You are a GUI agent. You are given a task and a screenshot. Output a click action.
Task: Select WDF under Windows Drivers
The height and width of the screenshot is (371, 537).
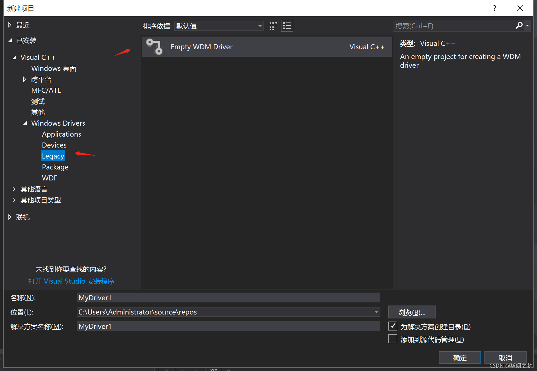pos(49,178)
